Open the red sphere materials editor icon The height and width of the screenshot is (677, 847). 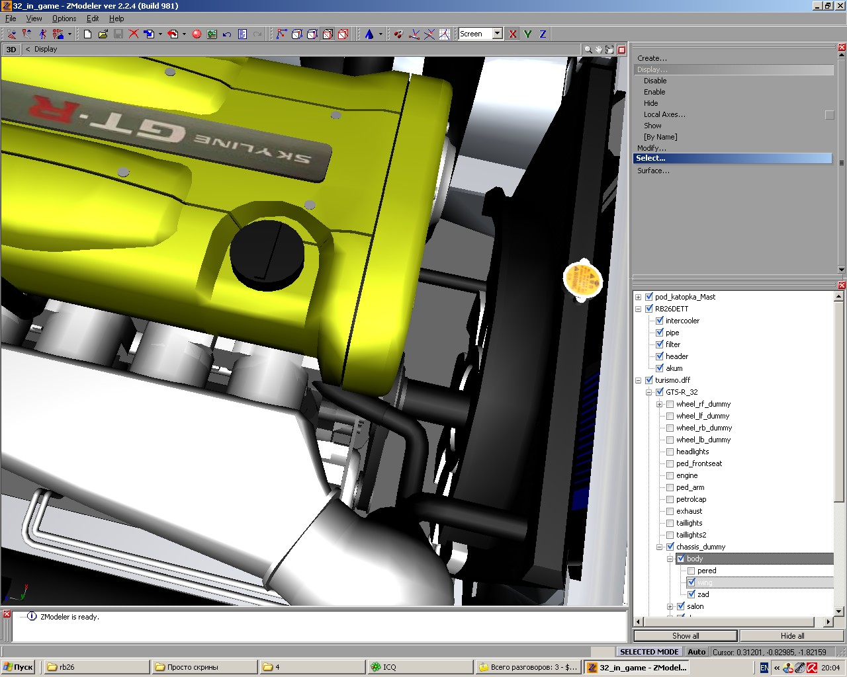pos(197,34)
